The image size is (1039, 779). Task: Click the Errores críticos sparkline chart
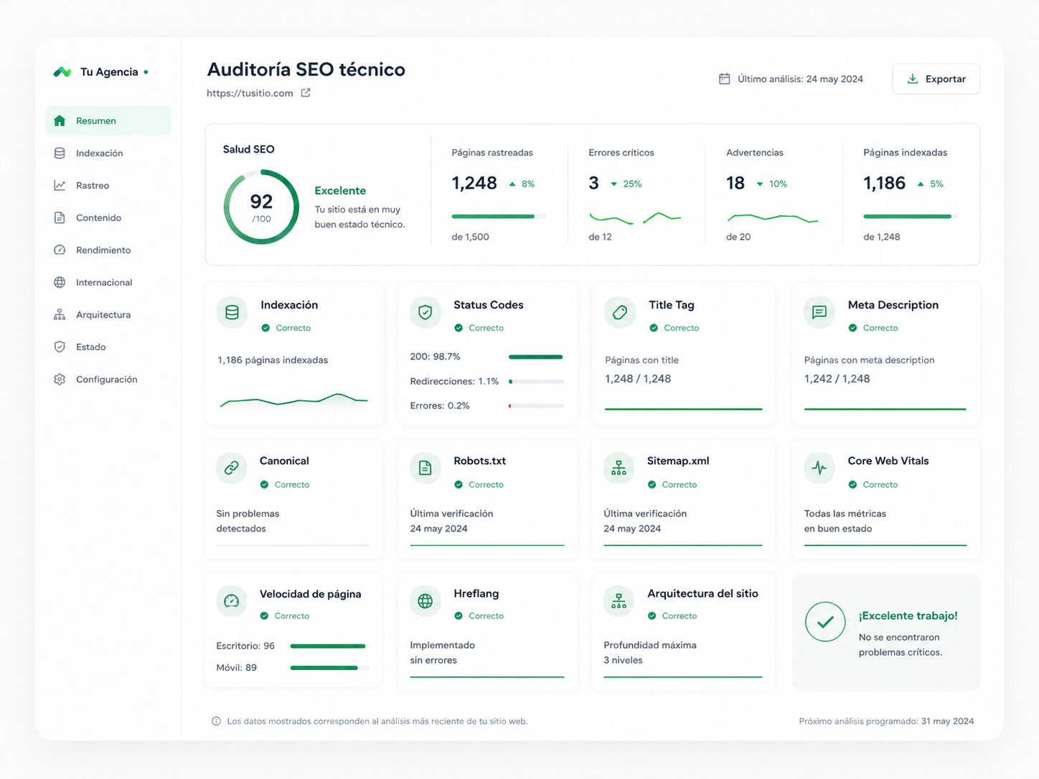pos(635,217)
